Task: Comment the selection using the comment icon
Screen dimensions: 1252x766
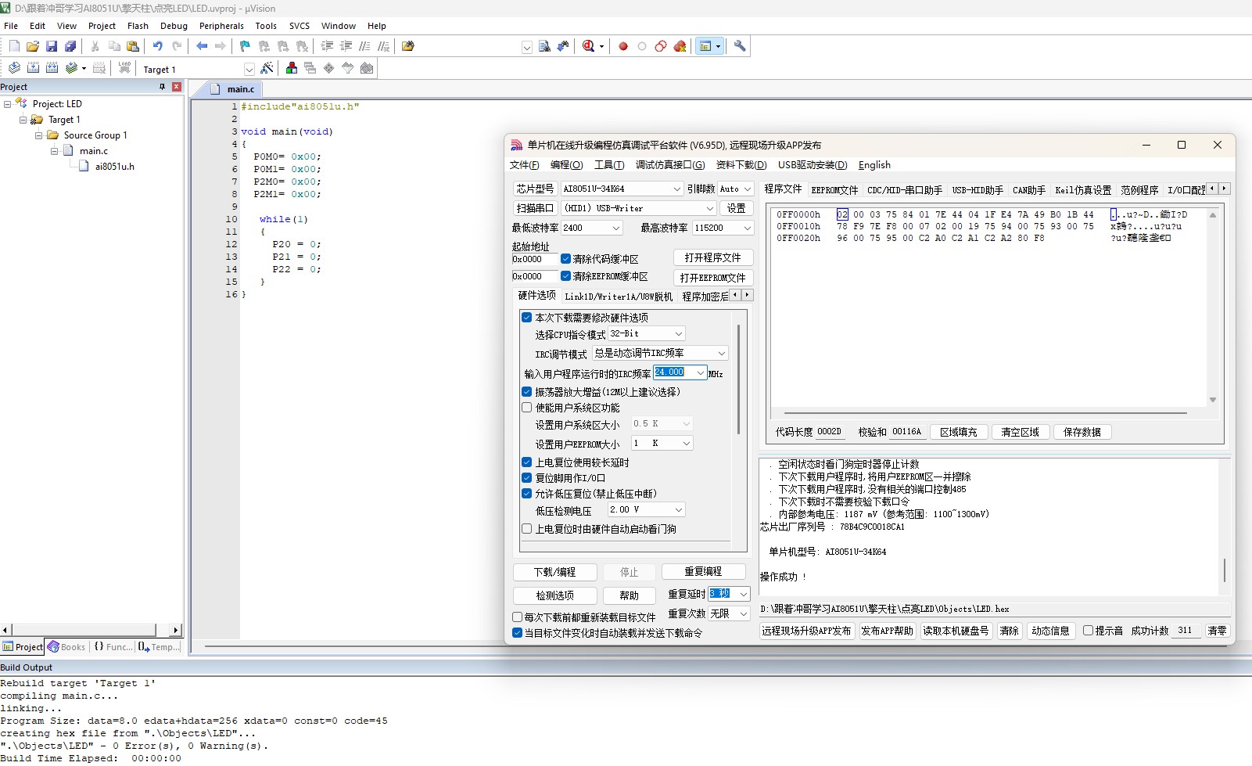Action: click(x=365, y=47)
